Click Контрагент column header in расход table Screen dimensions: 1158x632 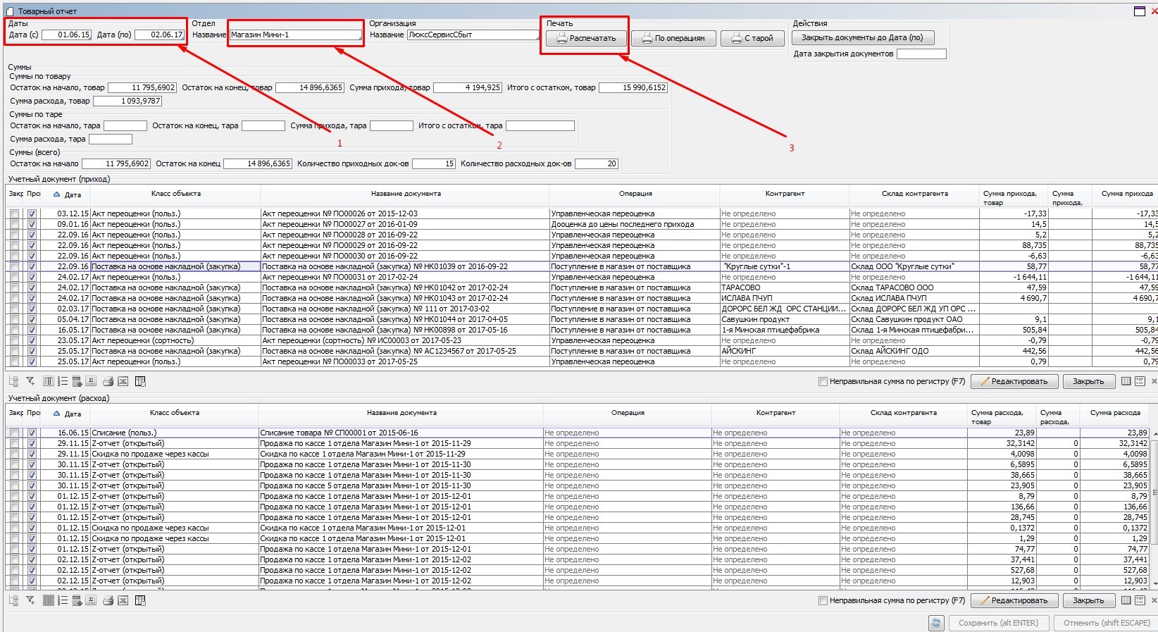tap(775, 413)
